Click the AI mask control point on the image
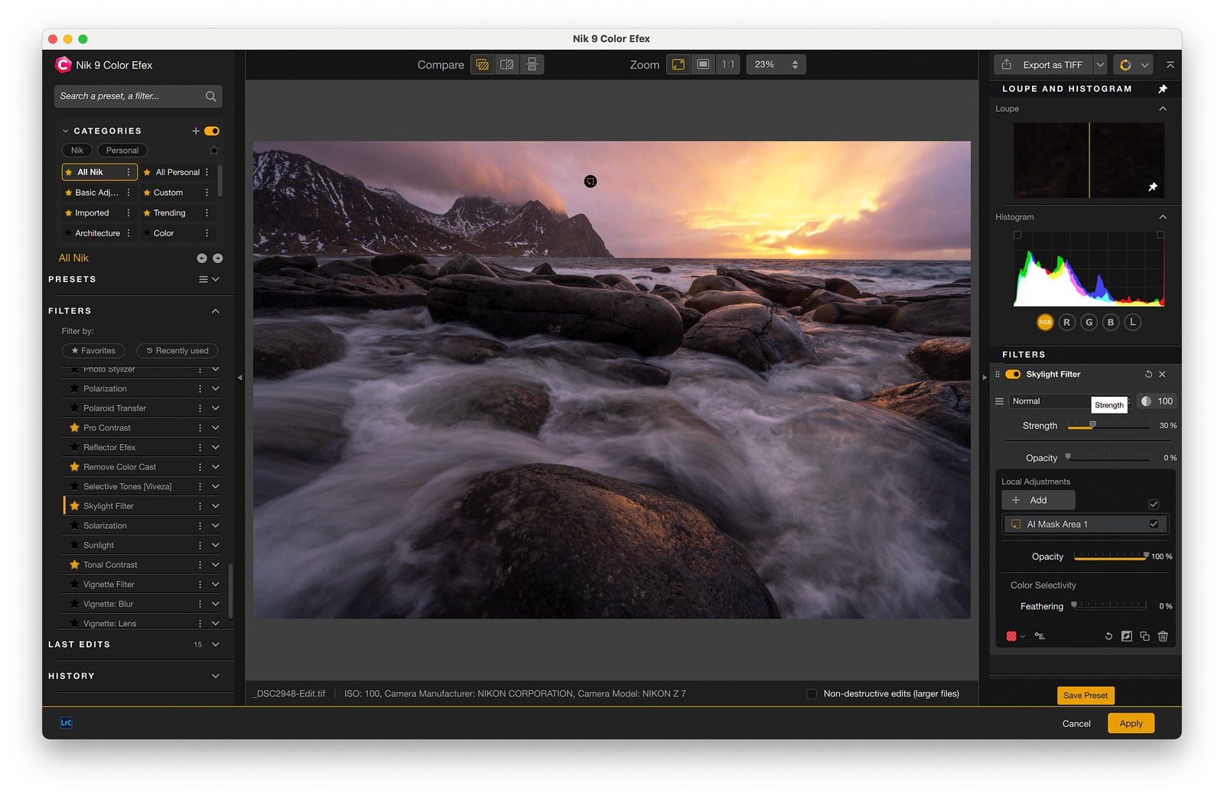This screenshot has height=795, width=1224. point(590,181)
